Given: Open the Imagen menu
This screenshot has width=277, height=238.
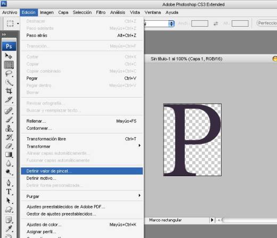Looking at the screenshot, I should (47, 12).
